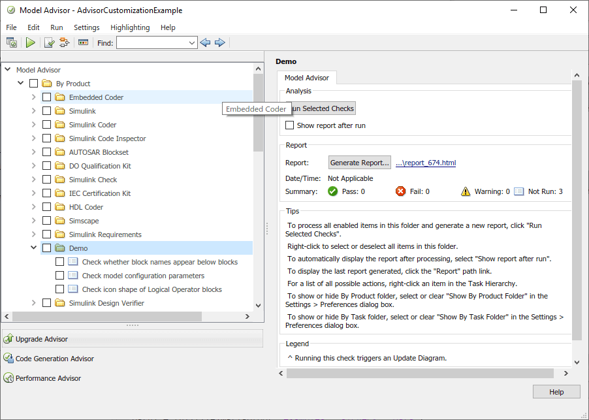This screenshot has height=420, width=589.
Task: Click the check icon beside Logical Operator blocks
Action: click(x=73, y=289)
